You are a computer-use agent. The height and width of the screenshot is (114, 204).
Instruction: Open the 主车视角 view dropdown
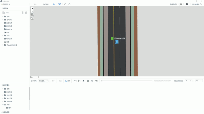point(43,81)
